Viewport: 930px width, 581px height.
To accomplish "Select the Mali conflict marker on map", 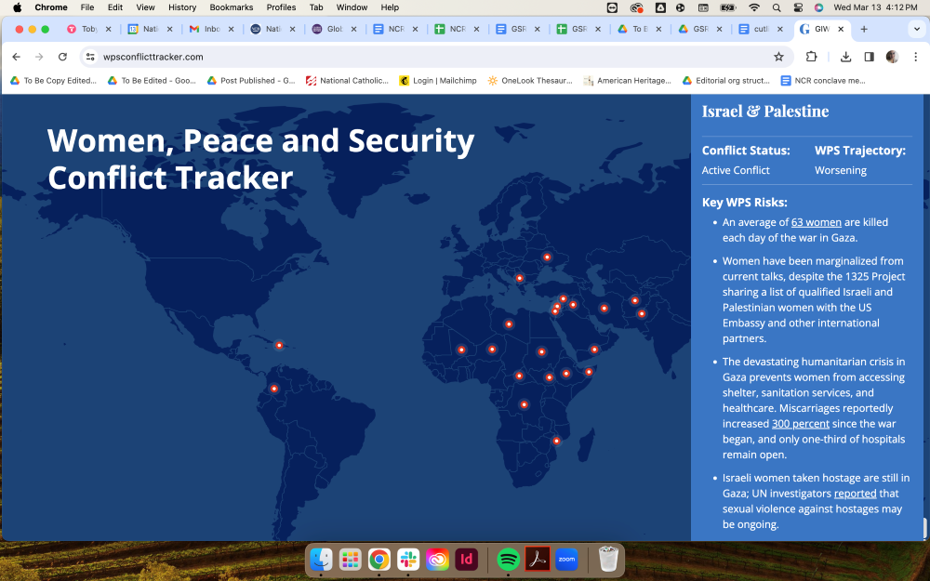I will (461, 350).
